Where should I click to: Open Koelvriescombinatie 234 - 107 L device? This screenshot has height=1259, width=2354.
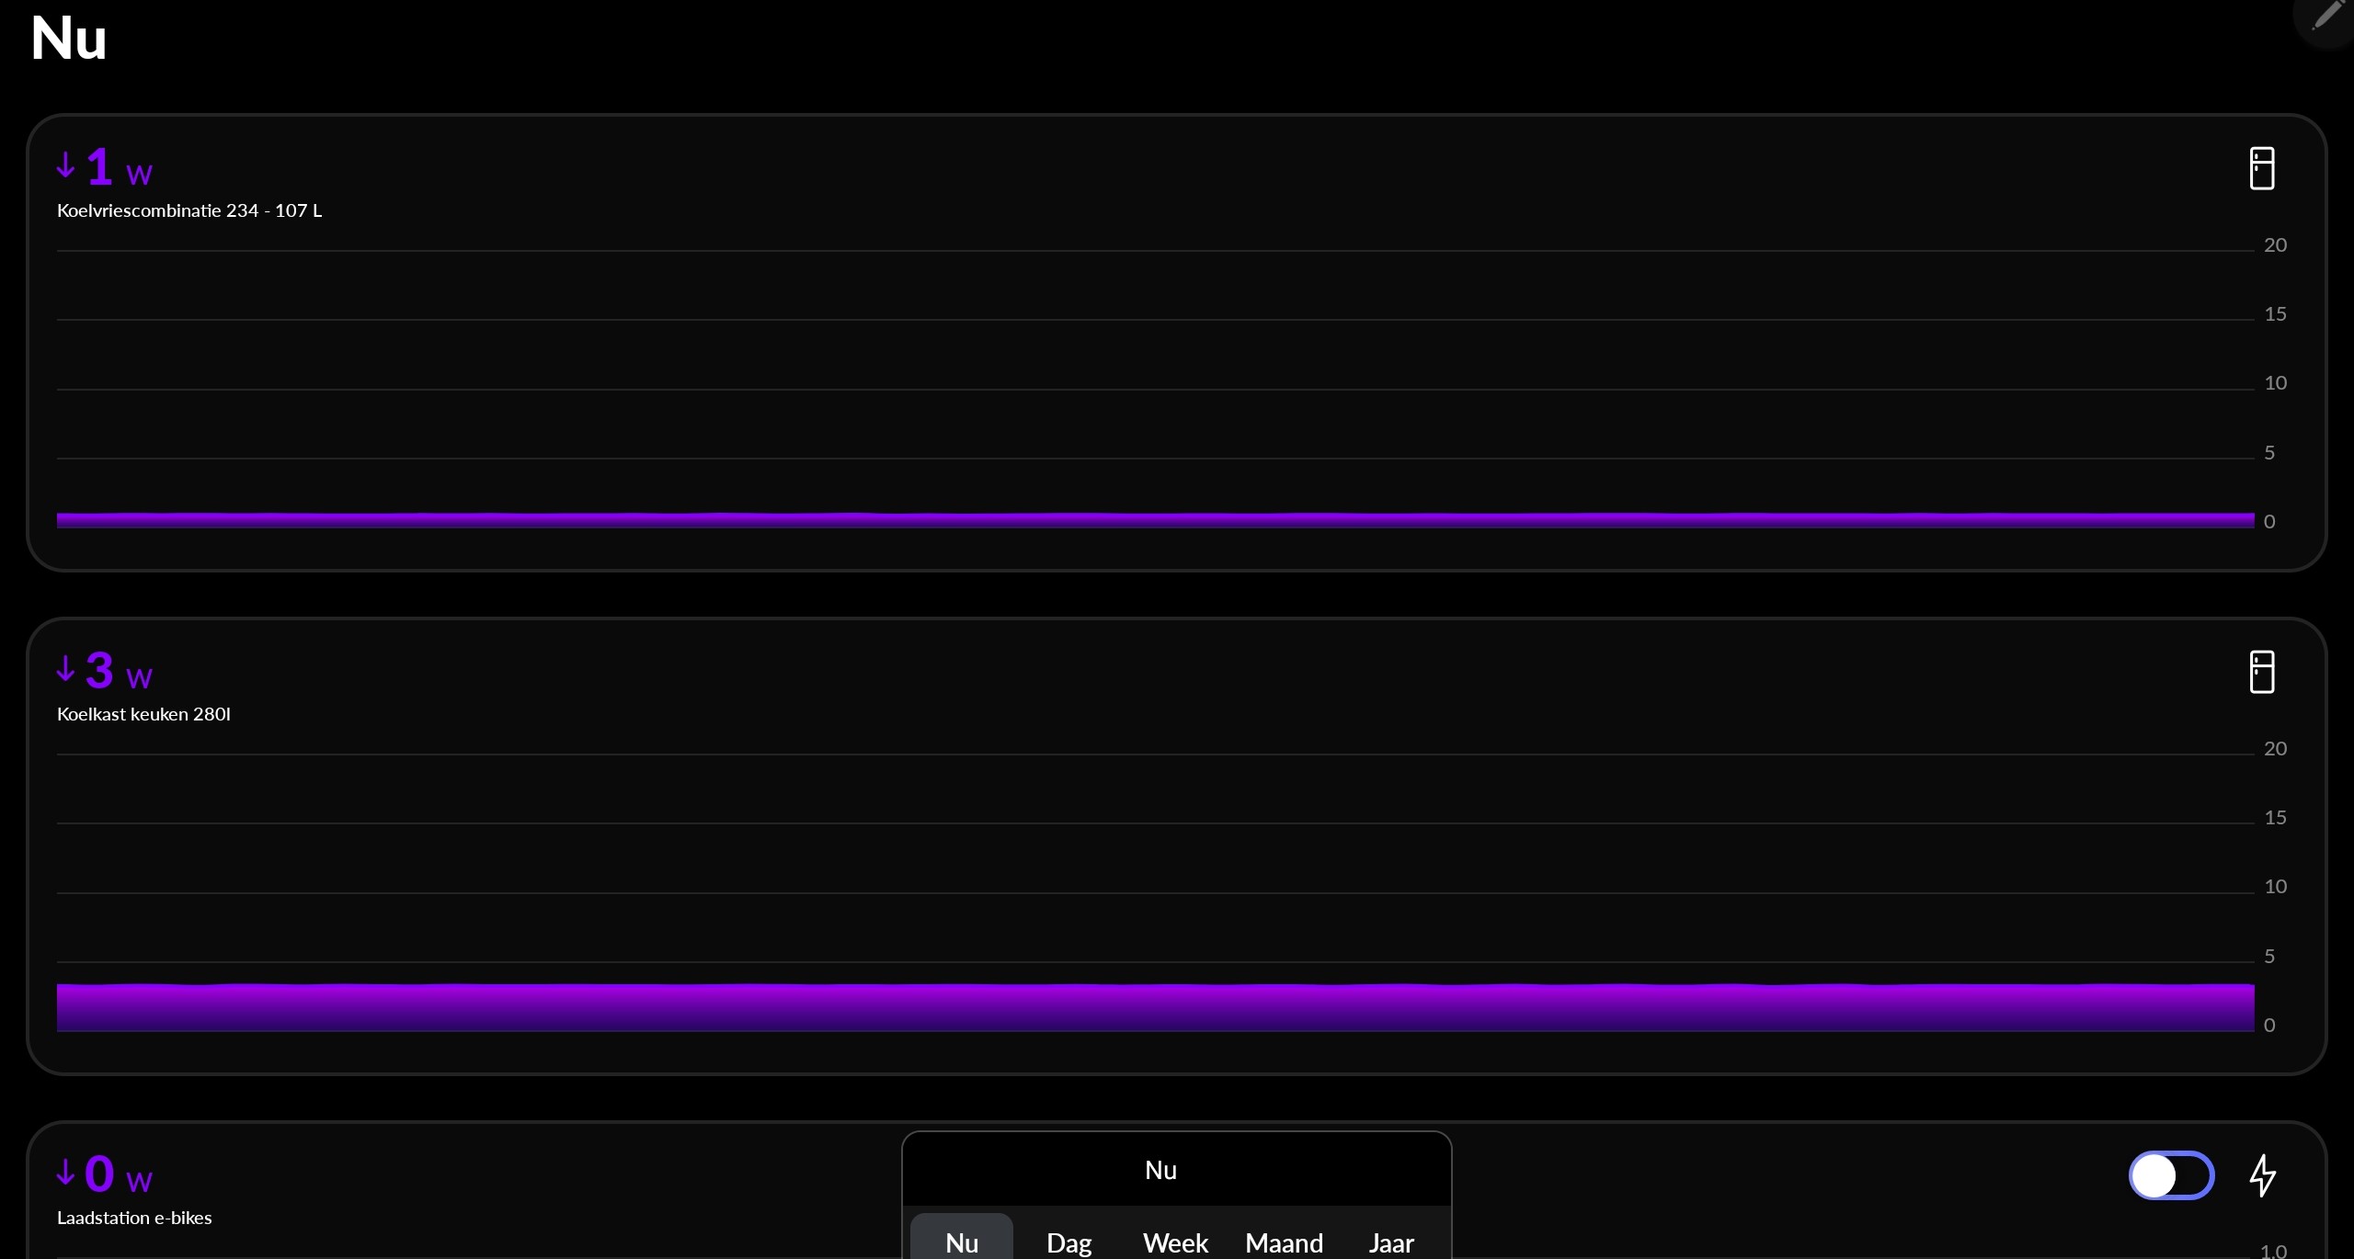pyautogui.click(x=189, y=210)
